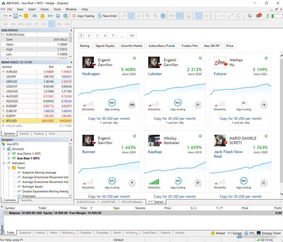Open the History tab in Toolbox
Screen dimensions: 283x242
(x=40, y=233)
